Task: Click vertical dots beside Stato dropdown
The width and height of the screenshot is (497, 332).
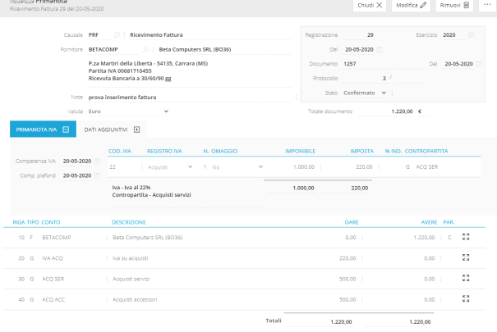Action: (392, 93)
